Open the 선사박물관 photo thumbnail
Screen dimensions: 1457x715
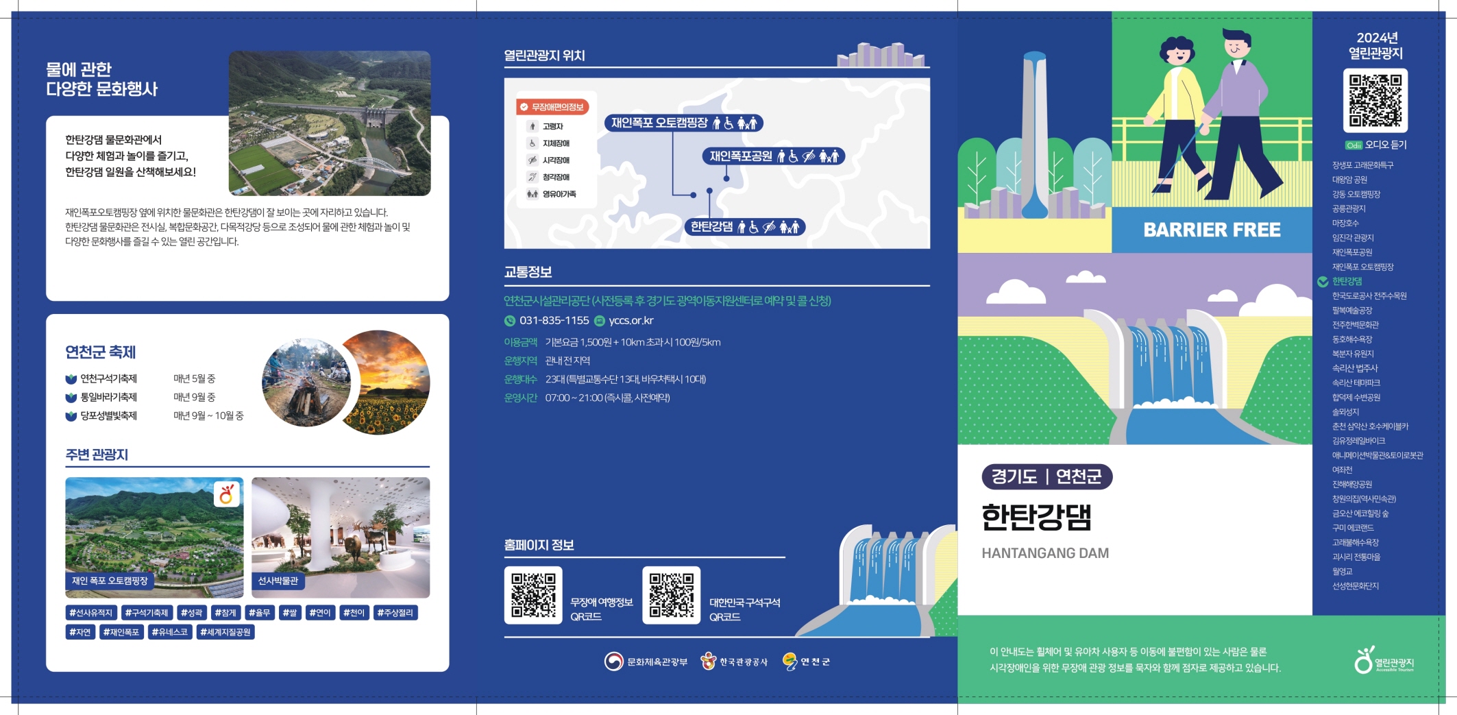341,537
